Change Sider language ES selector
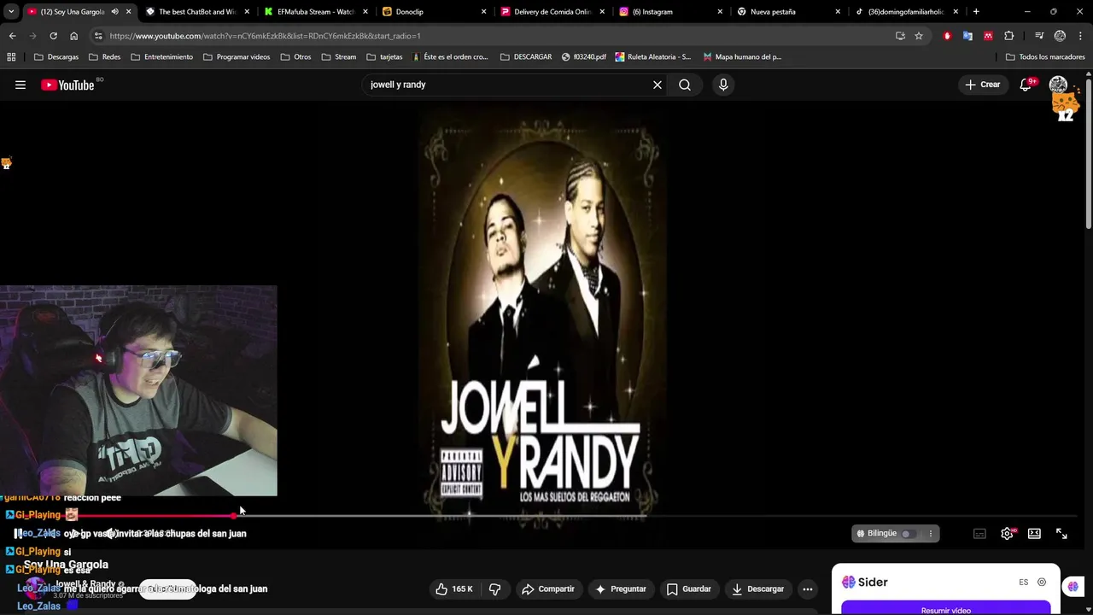Screen dimensions: 1093x615 pos(1023,582)
